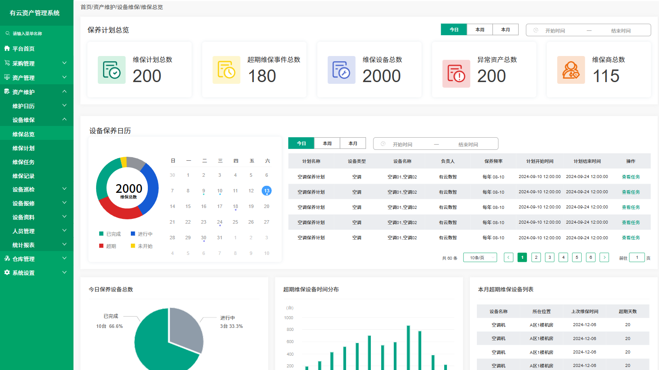Collapse the 设备维保 submenu
This screenshot has width=659, height=370.
[64, 119]
